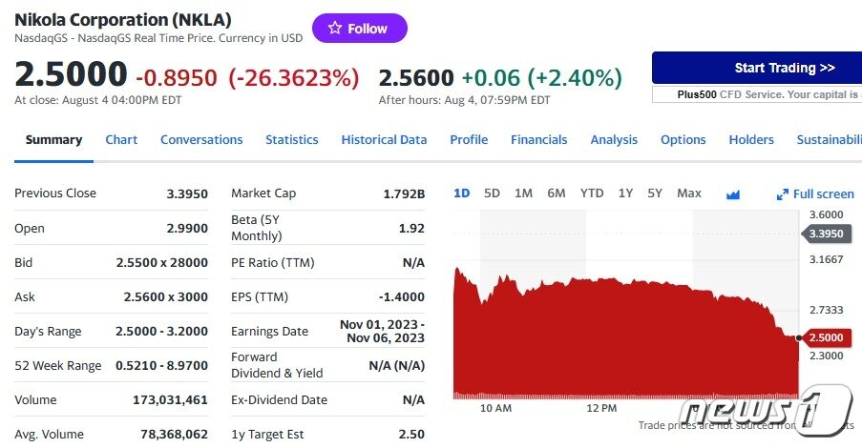Viewport: 862px width, 448px height.
Task: Open the Conversations tab
Action: pyautogui.click(x=201, y=139)
